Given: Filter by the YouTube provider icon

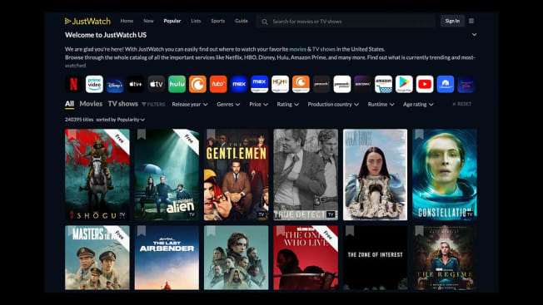Looking at the screenshot, I should pyautogui.click(x=425, y=84).
